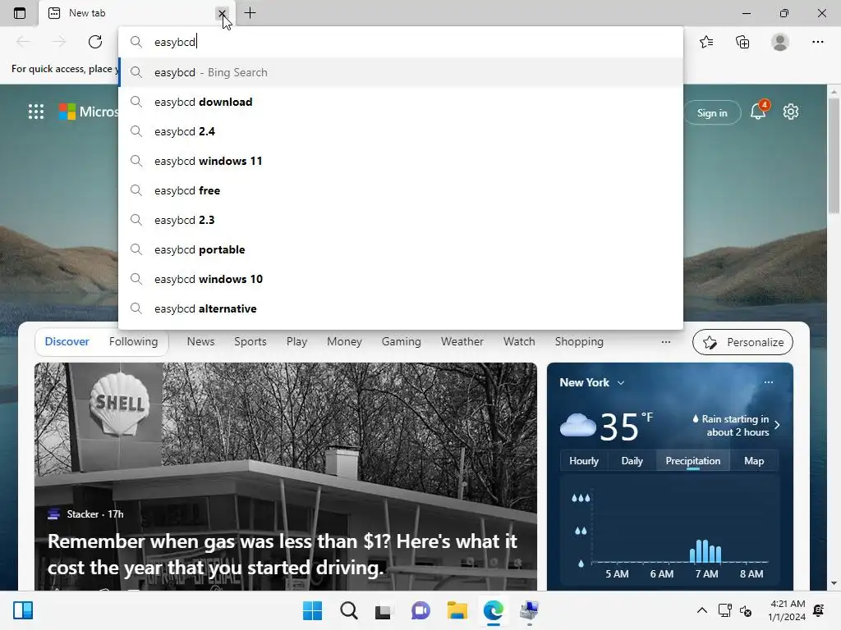Open Task View on taskbar

[383, 610]
